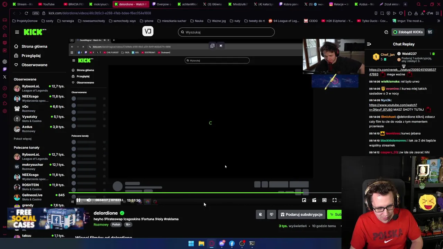Open the clips icon beside Zdobądź KICKs
This screenshot has height=249, width=443.
[x=386, y=32]
